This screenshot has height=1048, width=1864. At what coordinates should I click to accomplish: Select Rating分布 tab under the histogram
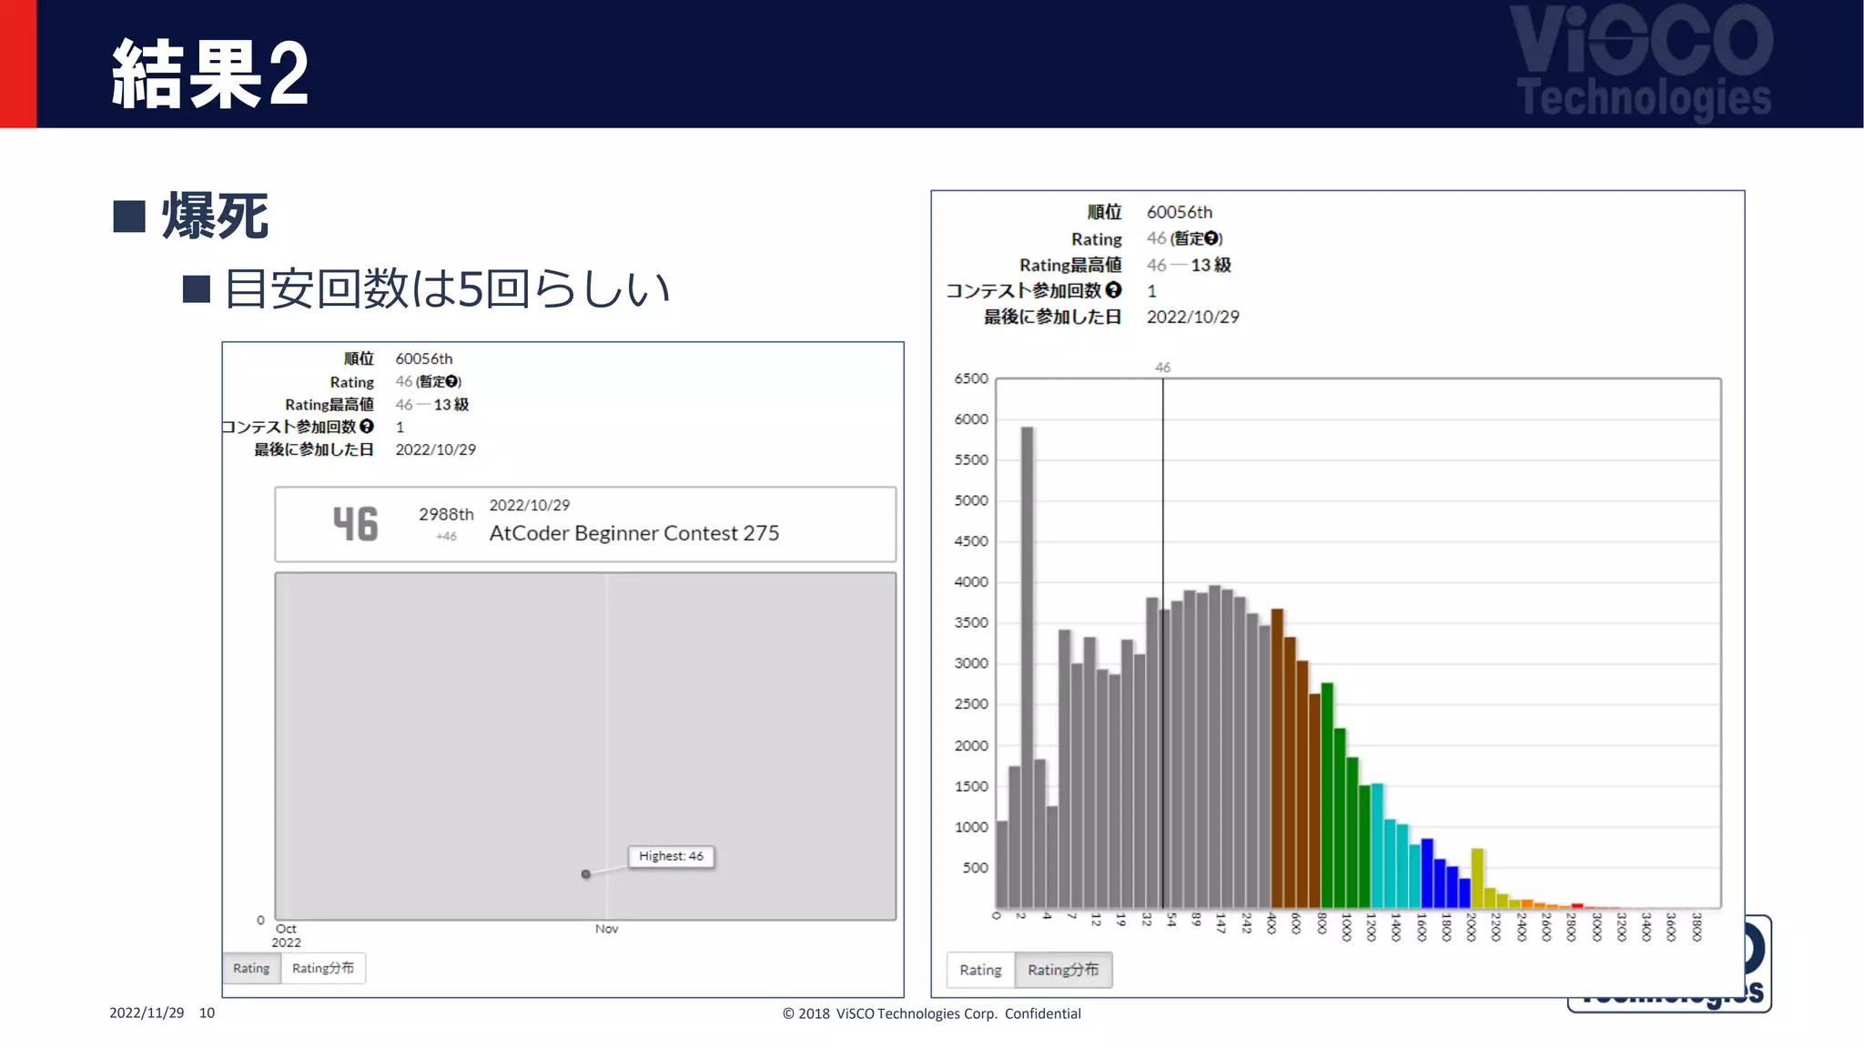[x=1063, y=970]
